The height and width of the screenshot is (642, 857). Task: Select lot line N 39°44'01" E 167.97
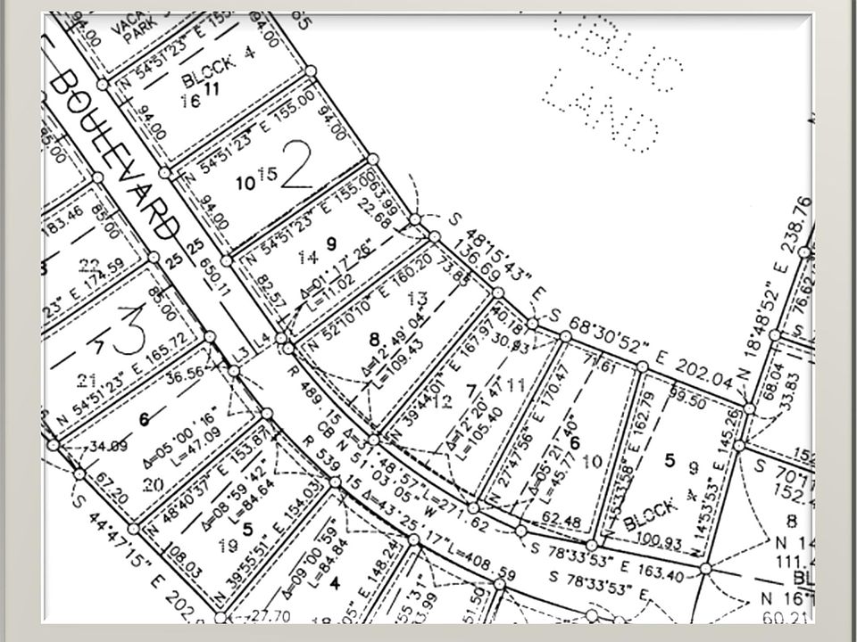[x=444, y=382]
